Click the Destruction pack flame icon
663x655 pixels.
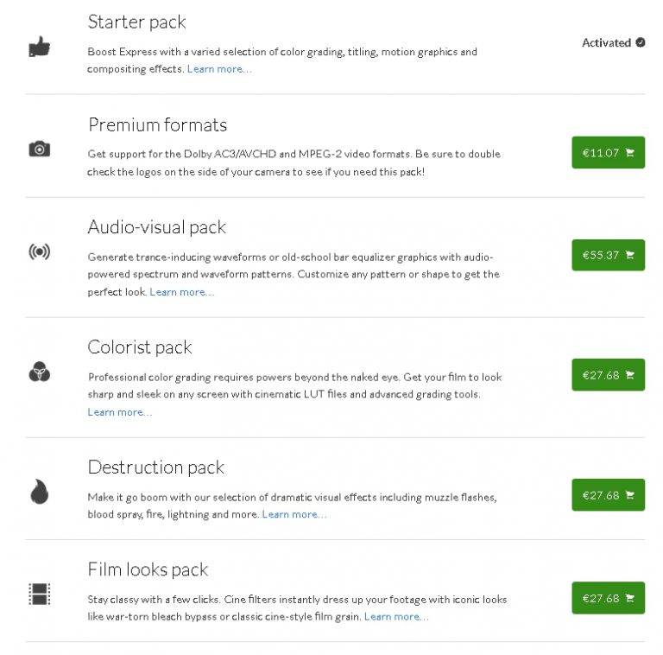point(39,492)
